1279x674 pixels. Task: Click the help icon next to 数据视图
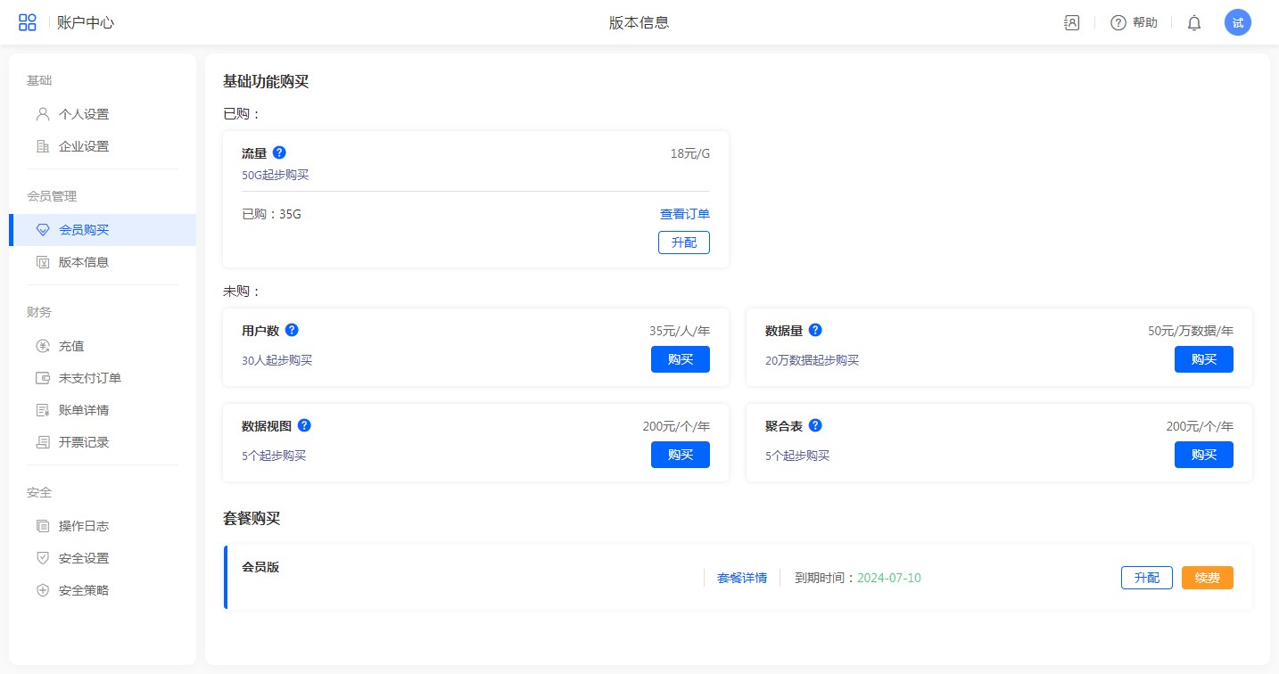point(304,425)
